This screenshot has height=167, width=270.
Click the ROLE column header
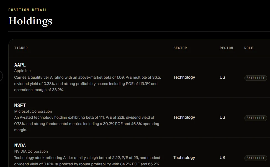tap(249, 48)
